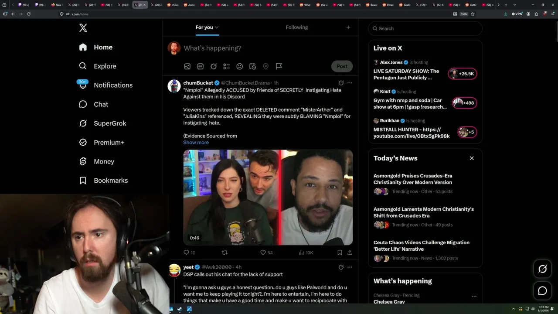View analytics for the chumBucket post
Image resolution: width=558 pixels, height=314 pixels.
[x=306, y=253]
